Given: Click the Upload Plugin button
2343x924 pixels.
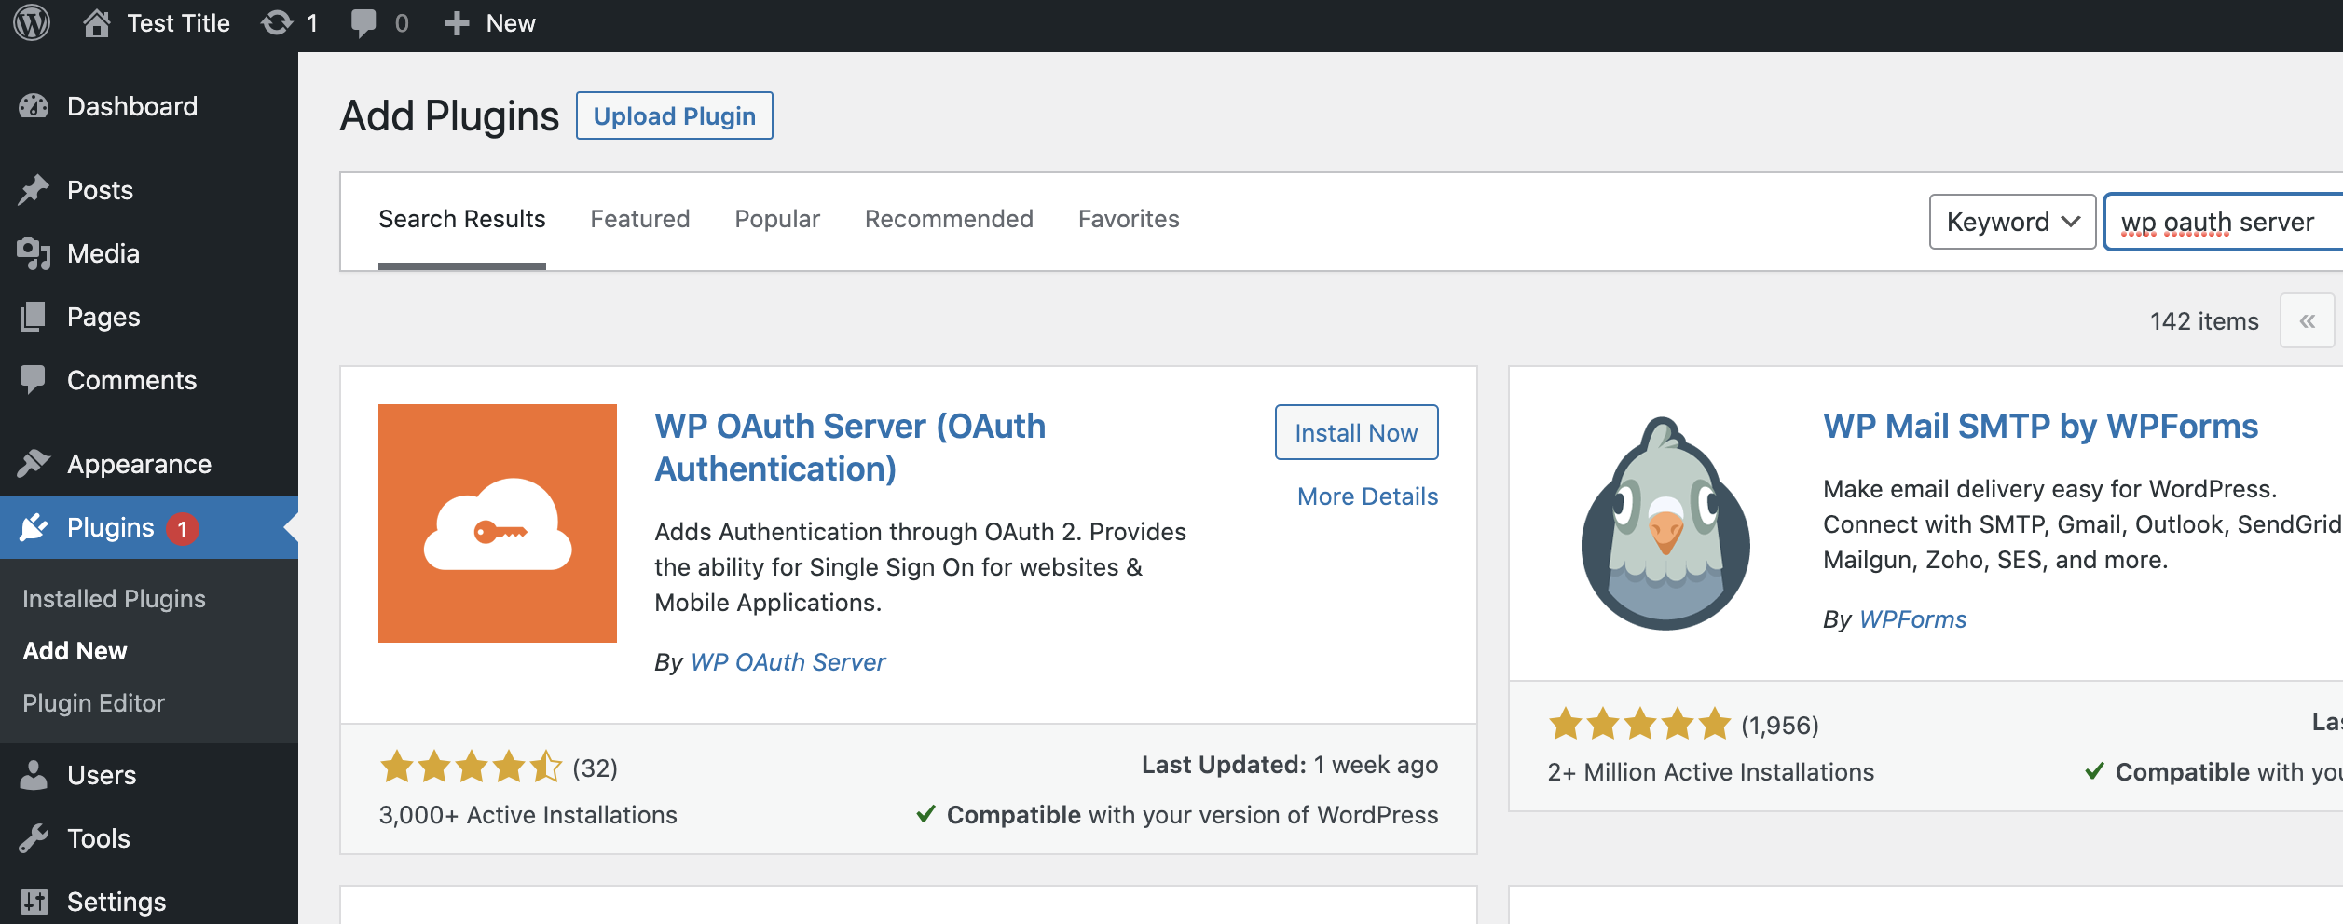Looking at the screenshot, I should (675, 115).
